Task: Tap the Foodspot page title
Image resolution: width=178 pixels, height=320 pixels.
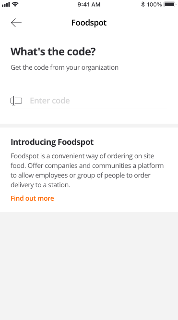Action: (89, 23)
